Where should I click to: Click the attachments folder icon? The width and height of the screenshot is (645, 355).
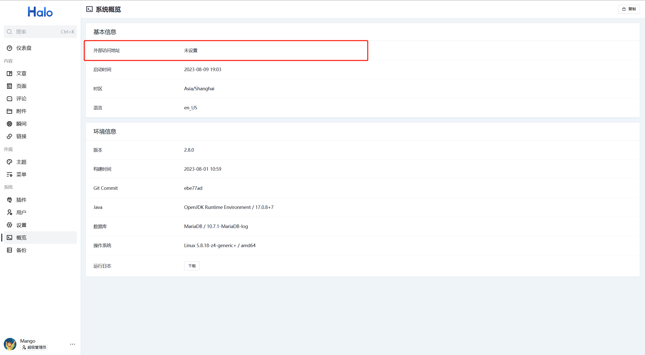pyautogui.click(x=9, y=111)
